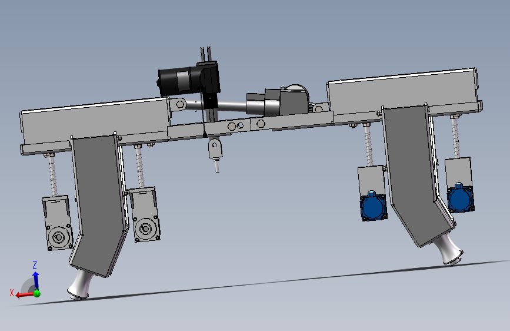
Task: Select the left pivot lug at the actuator rod end
Action: pyautogui.click(x=178, y=105)
